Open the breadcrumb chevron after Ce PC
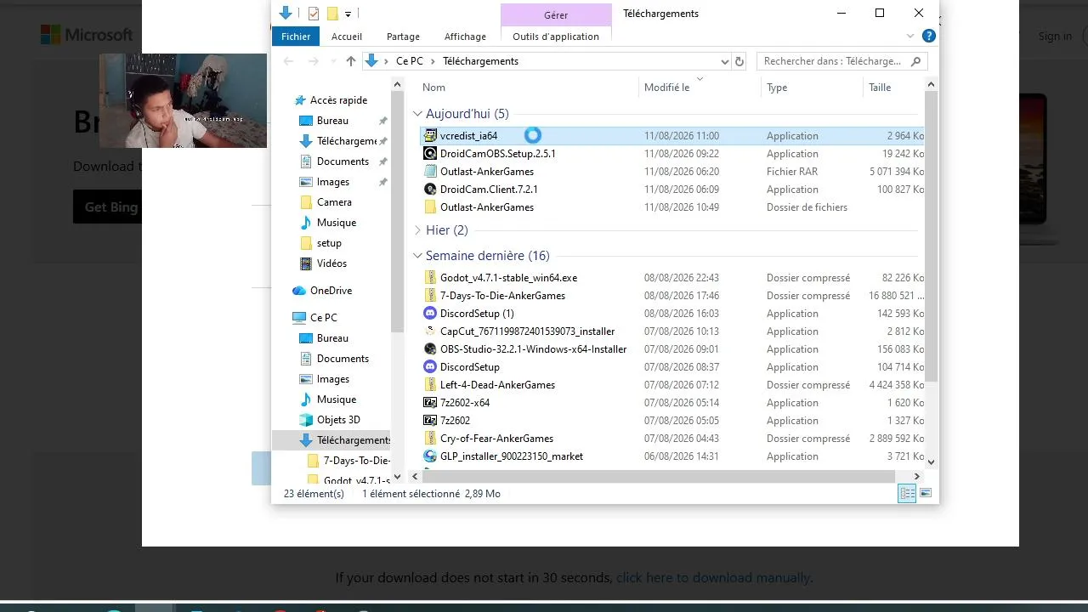 click(x=433, y=61)
